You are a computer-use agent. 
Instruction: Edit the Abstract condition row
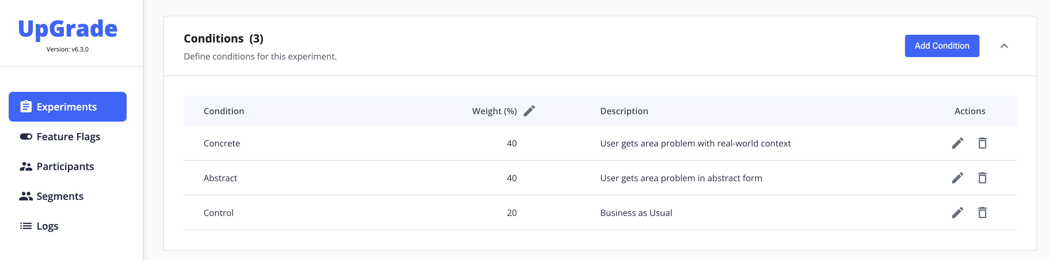957,178
